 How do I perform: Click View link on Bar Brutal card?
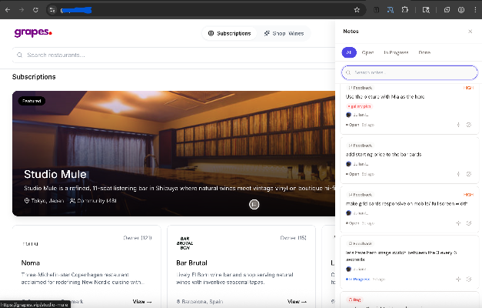click(297, 302)
